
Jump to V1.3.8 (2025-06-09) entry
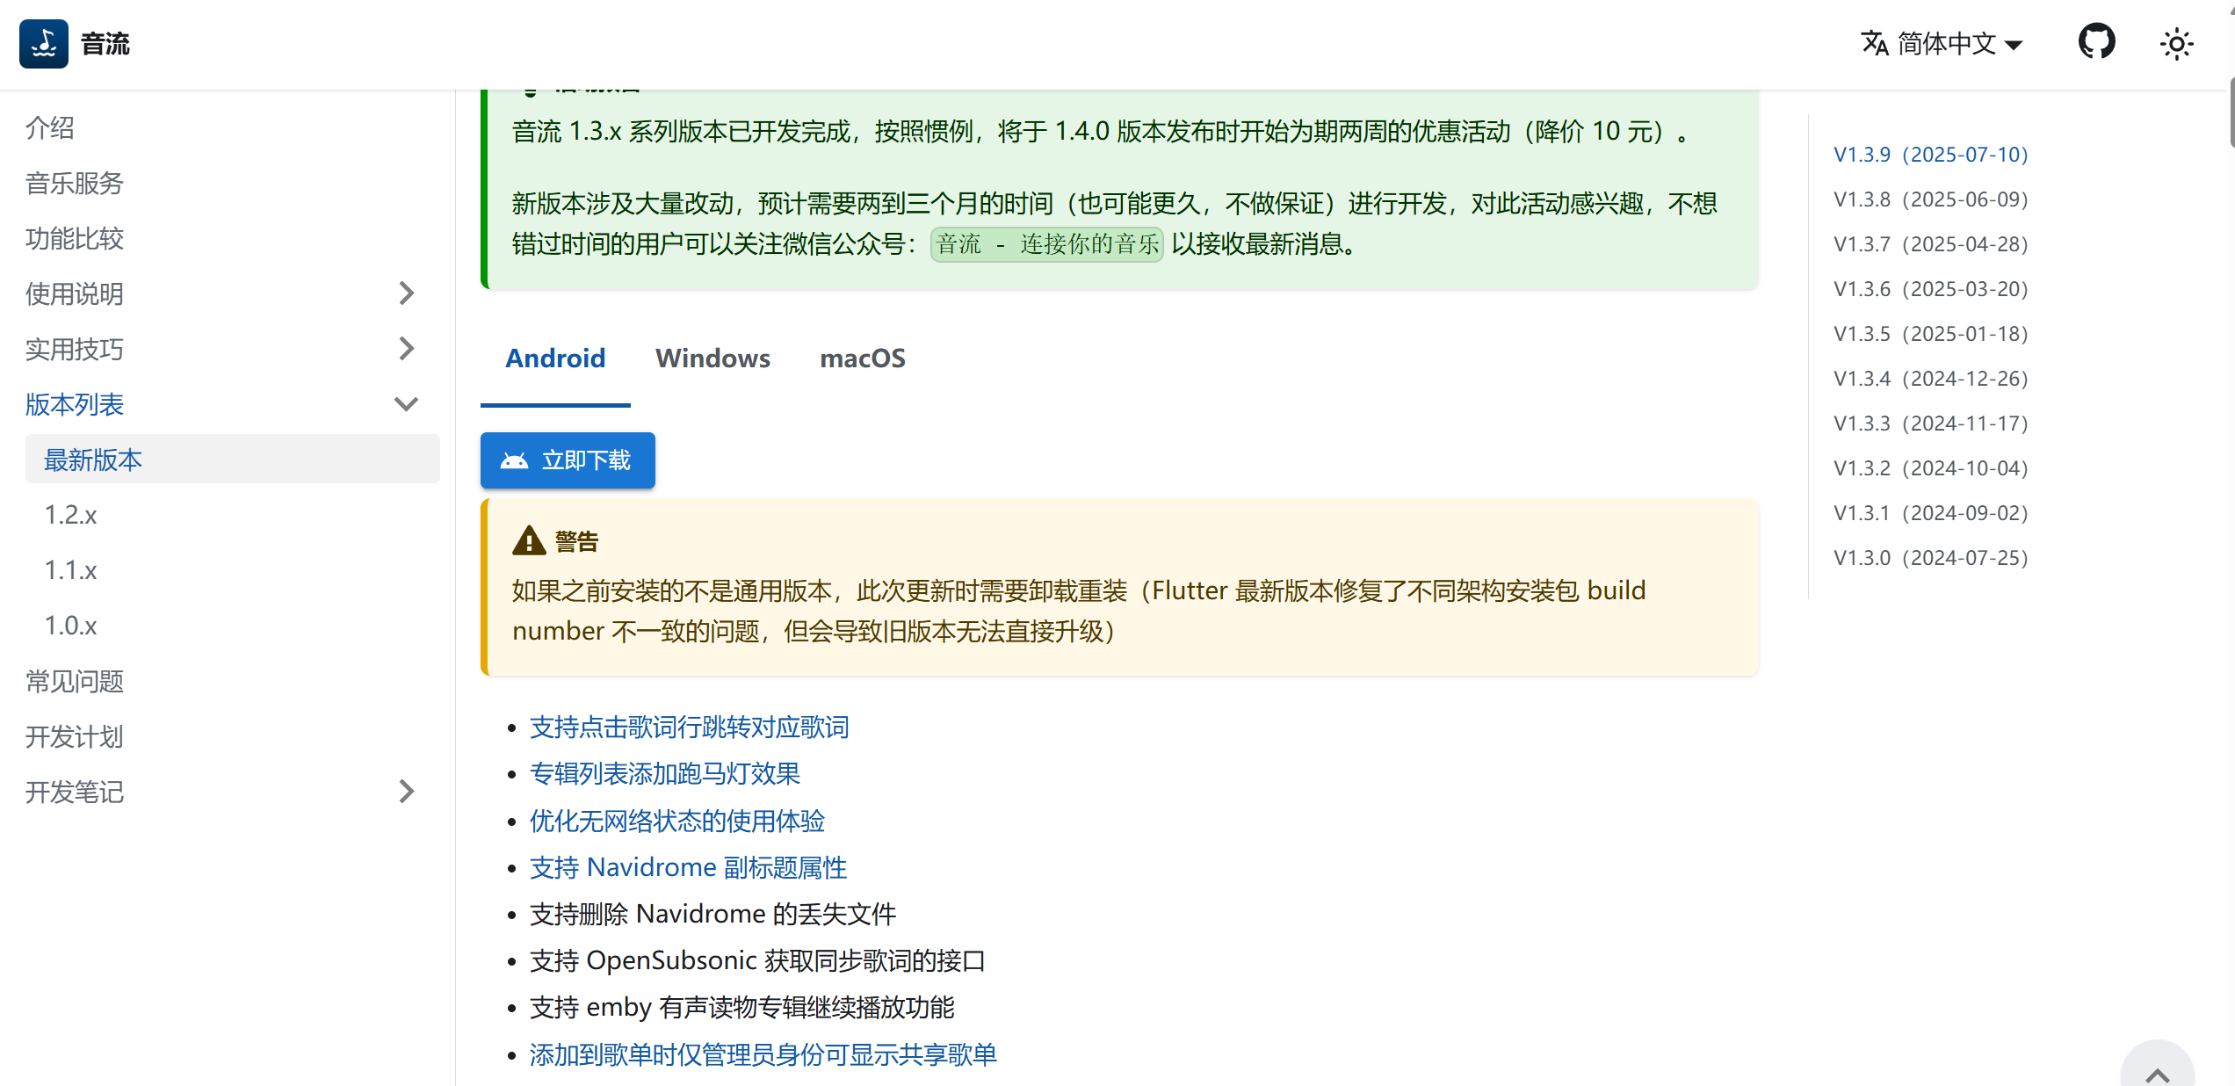pos(1930,199)
